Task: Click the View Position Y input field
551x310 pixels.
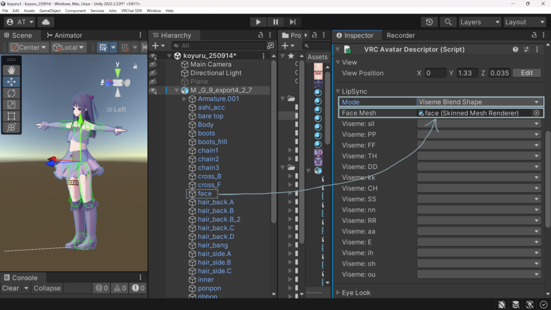Action: click(x=467, y=73)
